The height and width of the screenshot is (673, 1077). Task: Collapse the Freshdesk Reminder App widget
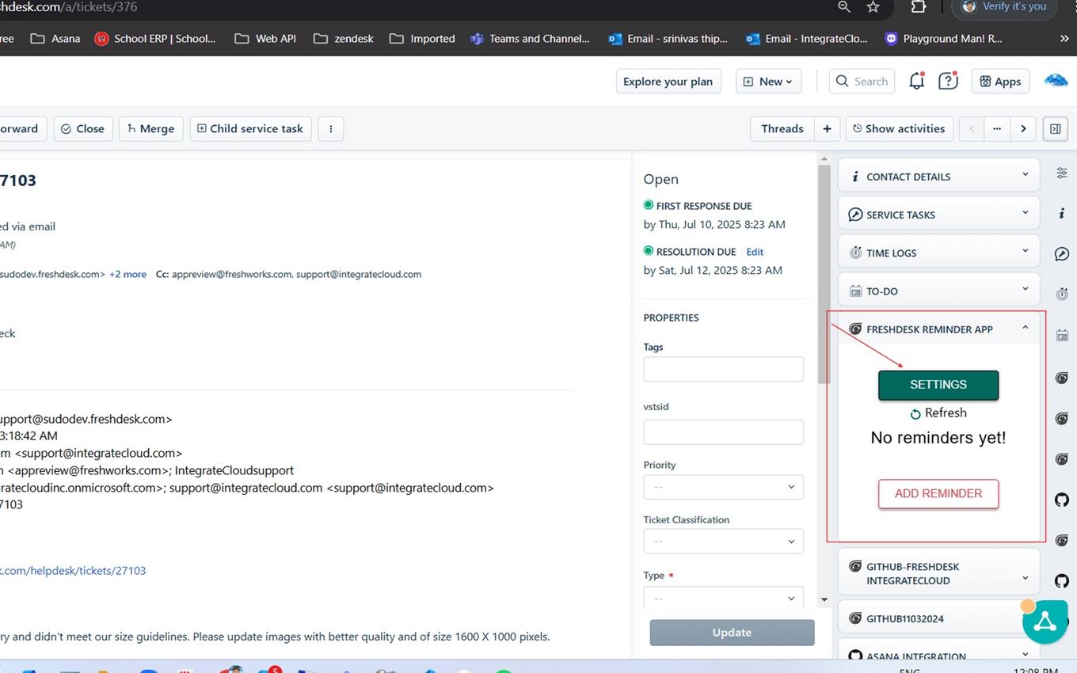pyautogui.click(x=938, y=329)
